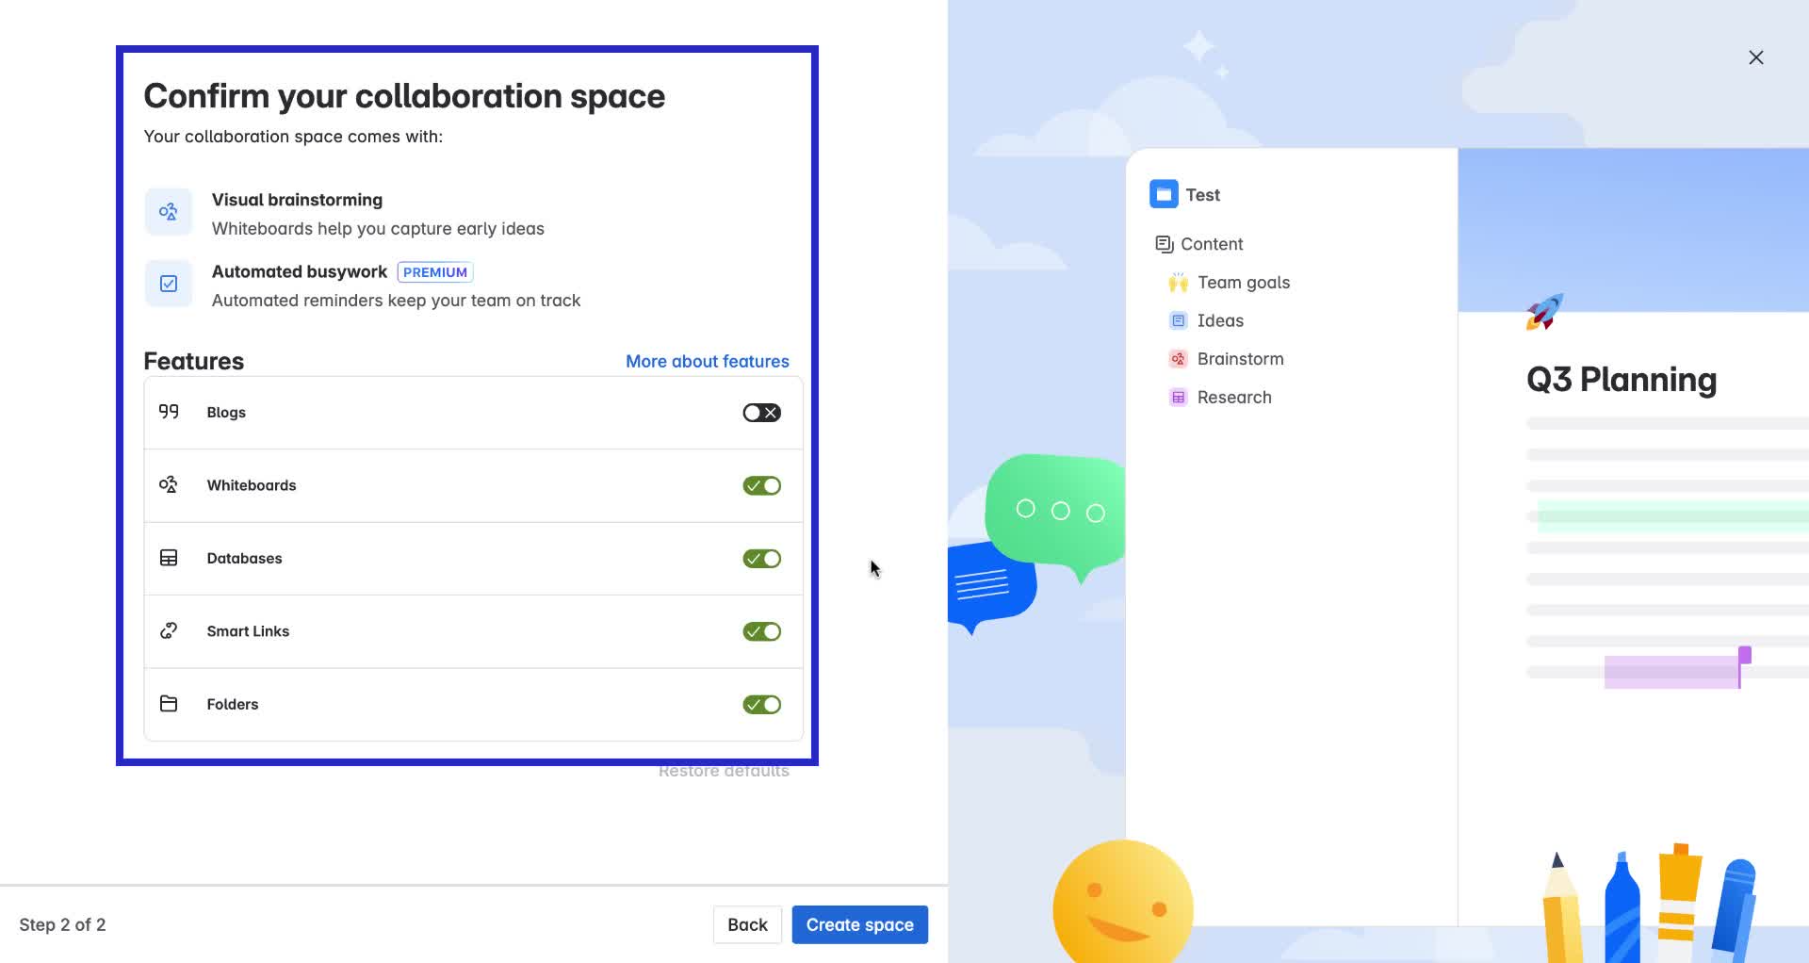The height and width of the screenshot is (963, 1809).
Task: Enable the Blogs toggle
Action: pos(761,412)
